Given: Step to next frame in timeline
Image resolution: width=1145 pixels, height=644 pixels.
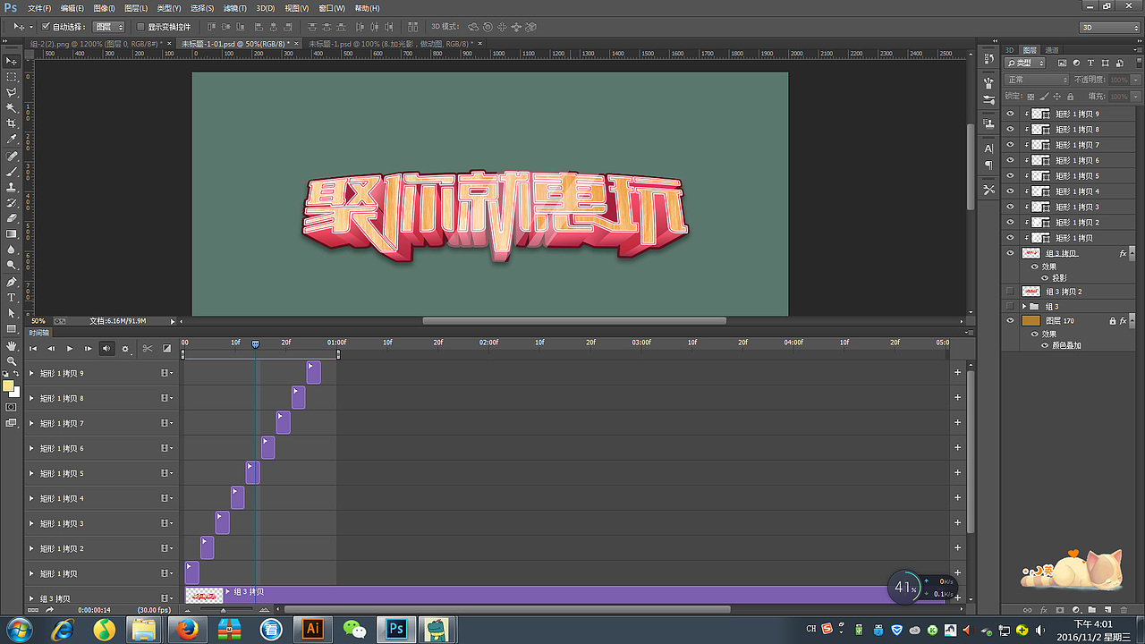Looking at the screenshot, I should pos(88,349).
